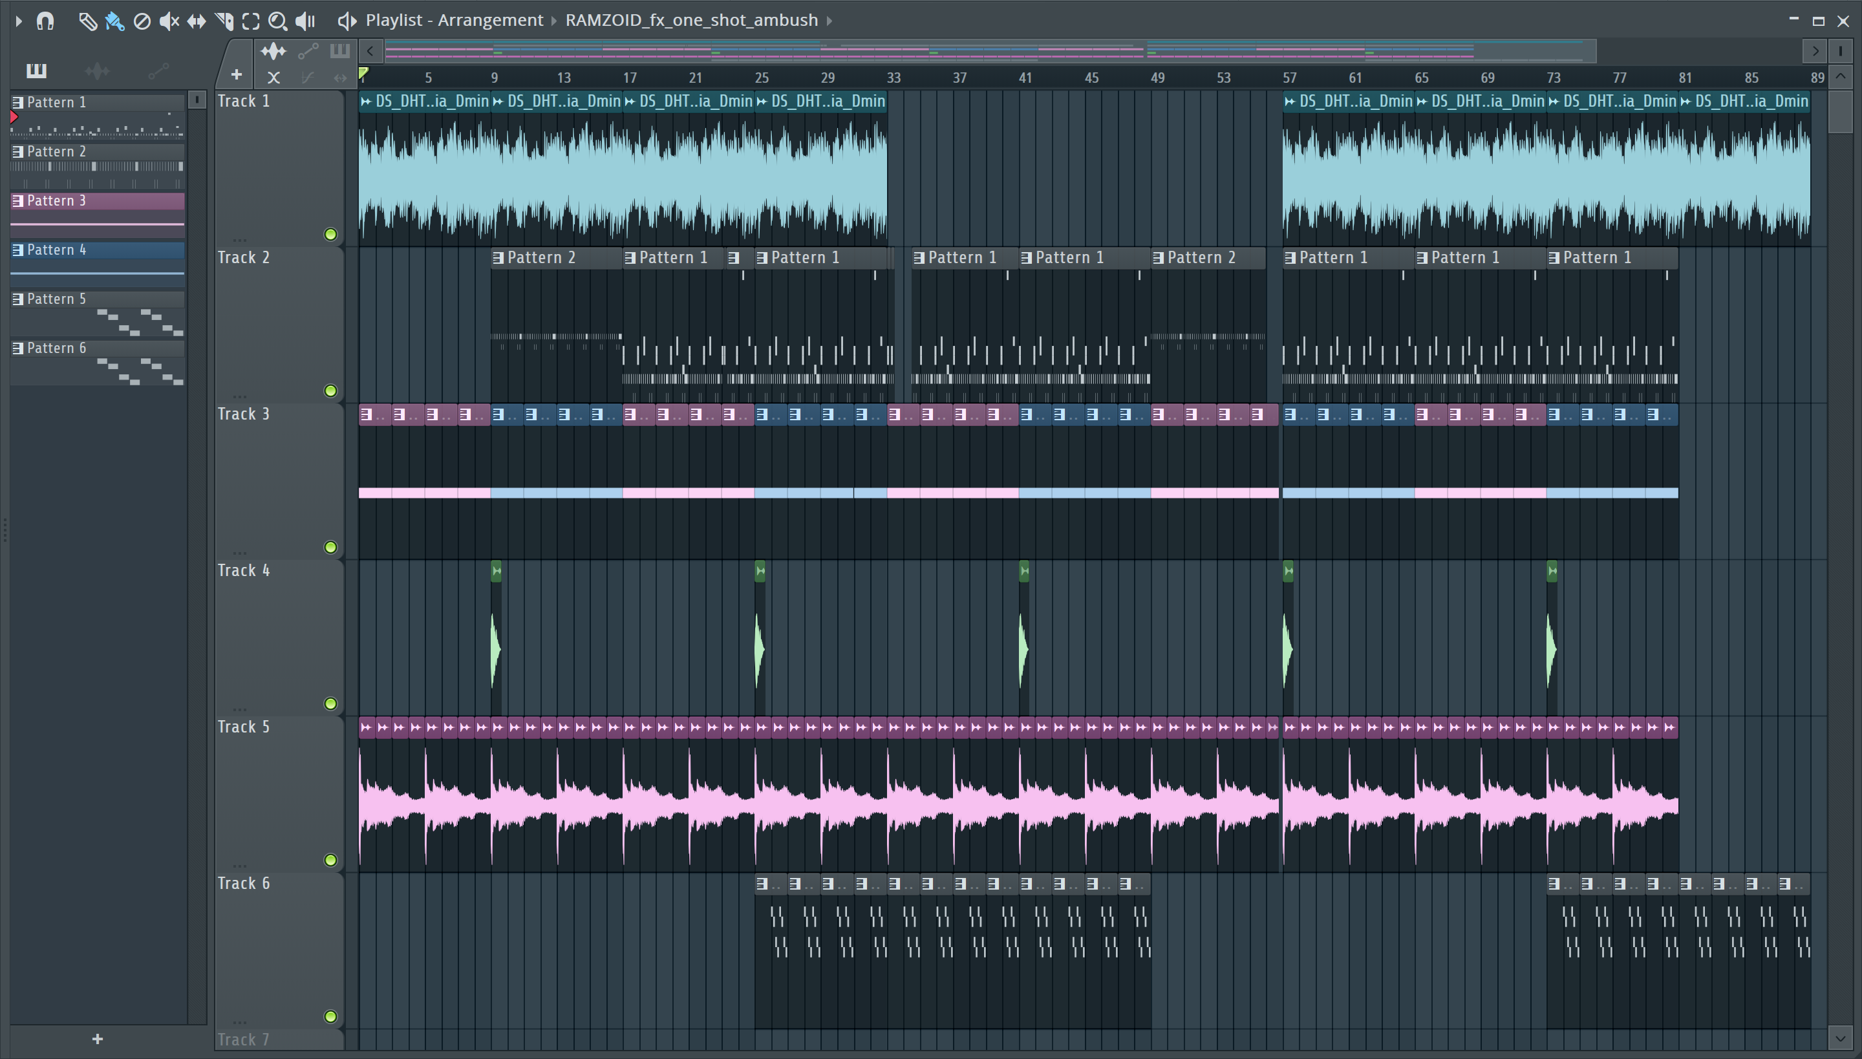
Task: Click the speaker icon before Playlist title
Action: tap(347, 21)
